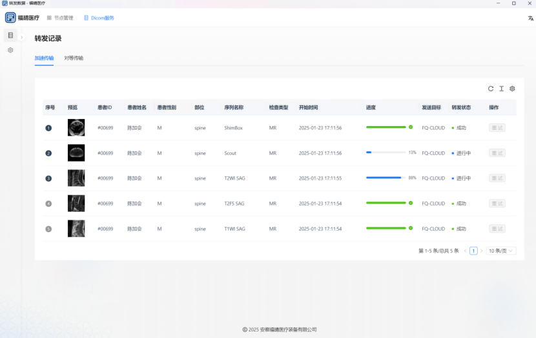Open preview thumbnail of T1WI SAG series
Image resolution: width=536 pixels, height=338 pixels.
point(76,229)
